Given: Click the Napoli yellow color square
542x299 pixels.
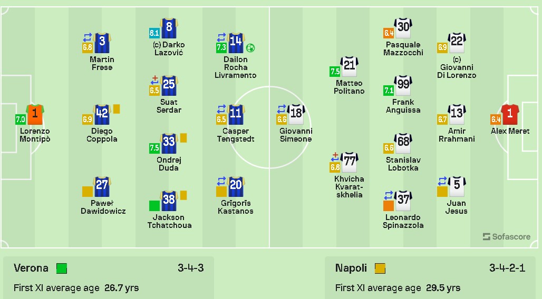Looking at the screenshot, I should pos(380,268).
